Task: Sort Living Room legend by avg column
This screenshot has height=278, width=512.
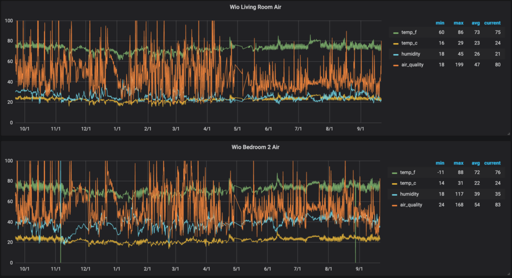Action: click(475, 23)
